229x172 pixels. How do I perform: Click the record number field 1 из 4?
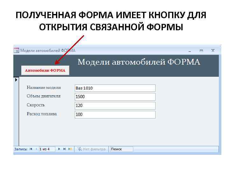coord(47,149)
